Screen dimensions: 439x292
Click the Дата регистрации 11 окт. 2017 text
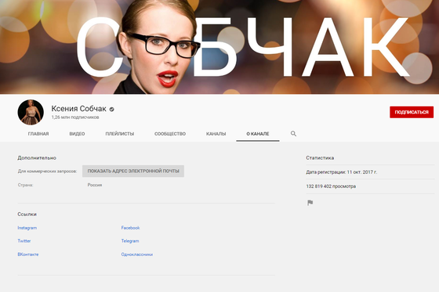[x=341, y=172]
